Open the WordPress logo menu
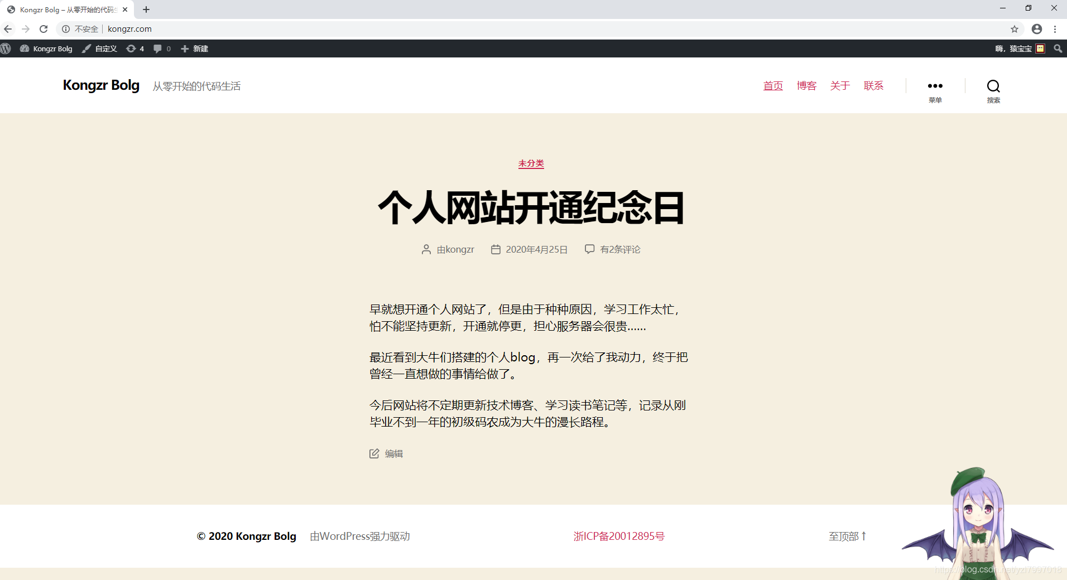 click(7, 49)
